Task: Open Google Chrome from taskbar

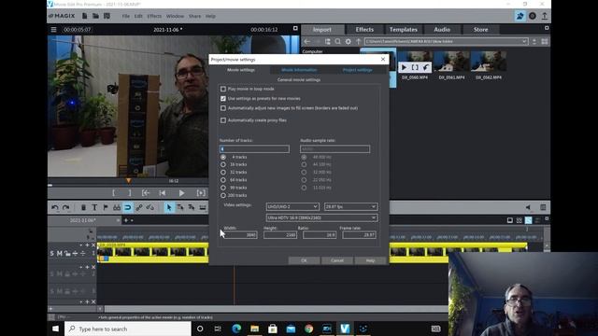Action: pos(309,329)
